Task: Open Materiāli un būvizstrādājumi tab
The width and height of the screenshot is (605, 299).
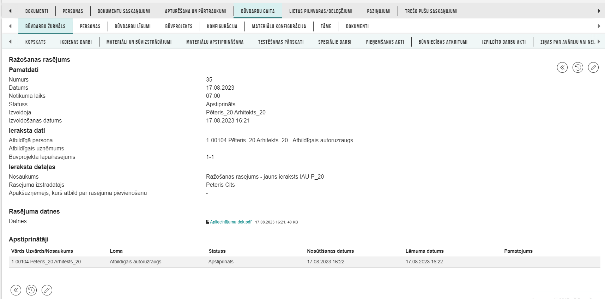Action: (x=139, y=42)
